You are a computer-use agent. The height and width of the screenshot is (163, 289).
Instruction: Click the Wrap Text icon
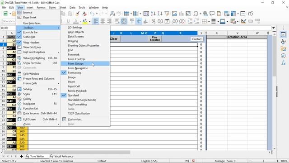tap(117, 21)
